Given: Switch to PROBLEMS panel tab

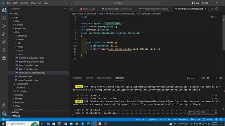Looking at the screenshot, I should [x=77, y=78].
